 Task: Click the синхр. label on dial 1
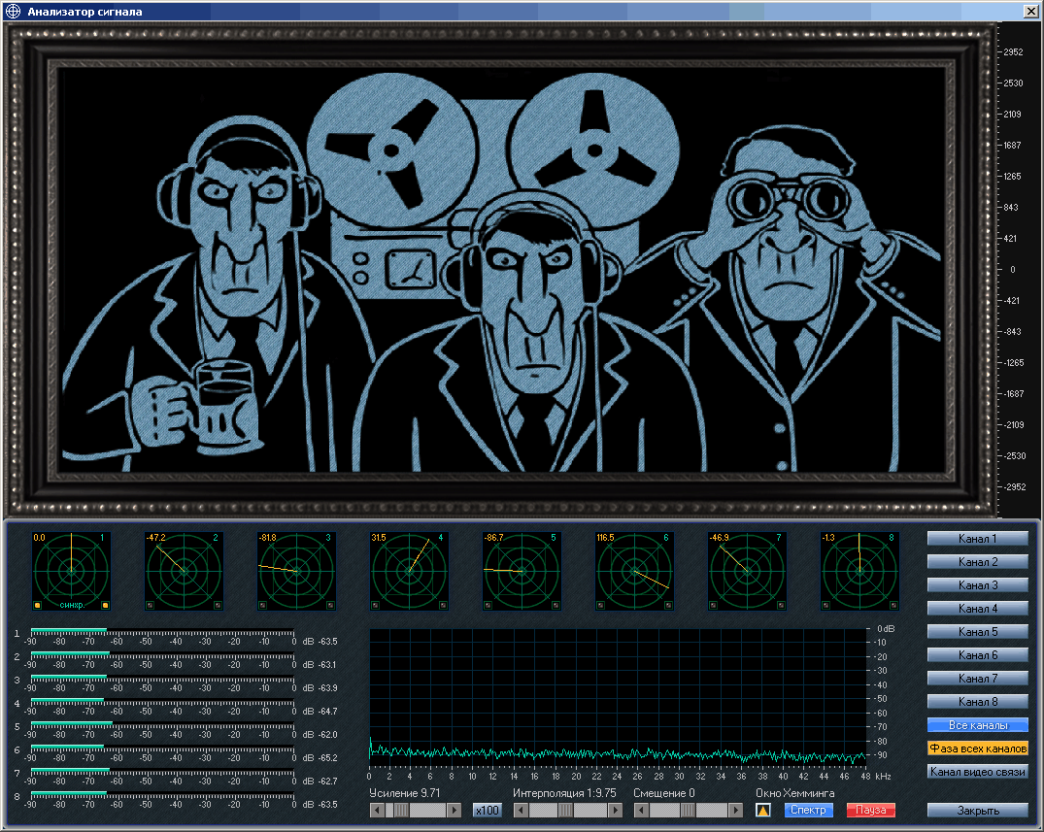coord(72,605)
